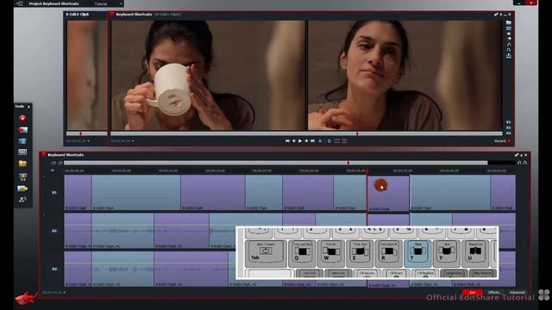The image size is (552, 310).
Task: Click the bottom tool icon in Tools panel
Action: (22, 200)
